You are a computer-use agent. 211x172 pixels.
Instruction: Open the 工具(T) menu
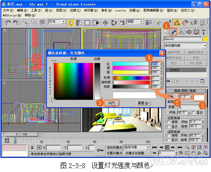(x=36, y=10)
